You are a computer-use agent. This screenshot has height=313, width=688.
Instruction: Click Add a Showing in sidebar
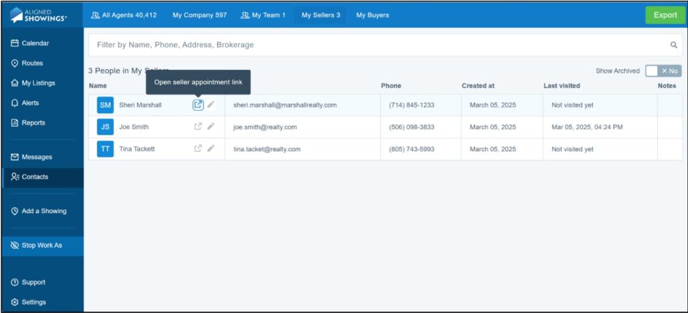pyautogui.click(x=44, y=211)
